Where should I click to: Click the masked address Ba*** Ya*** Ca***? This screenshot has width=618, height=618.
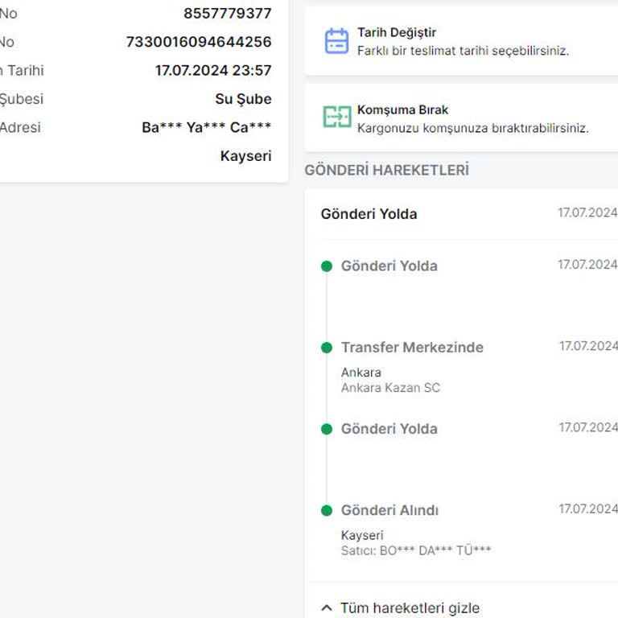pos(207,127)
